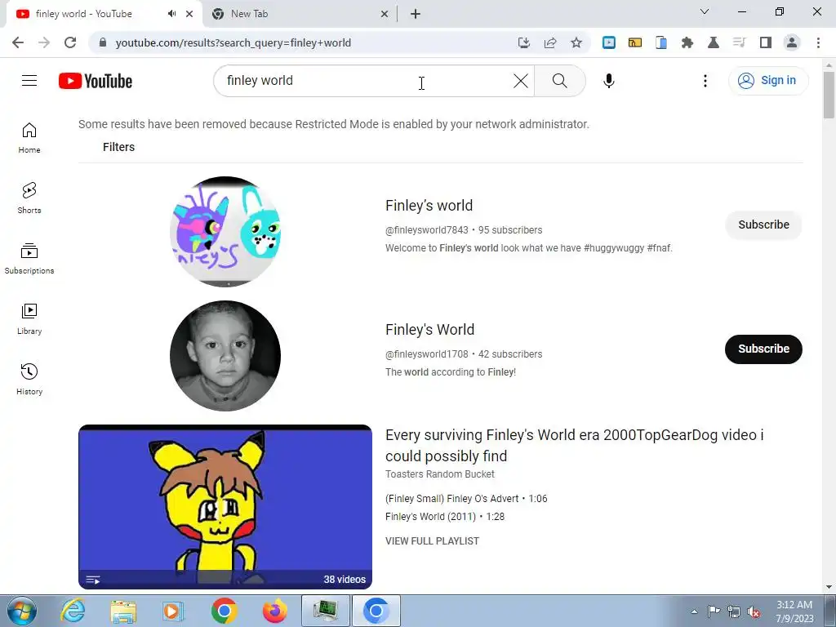836x627 pixels.
Task: Click the YouTube logo
Action: (96, 81)
